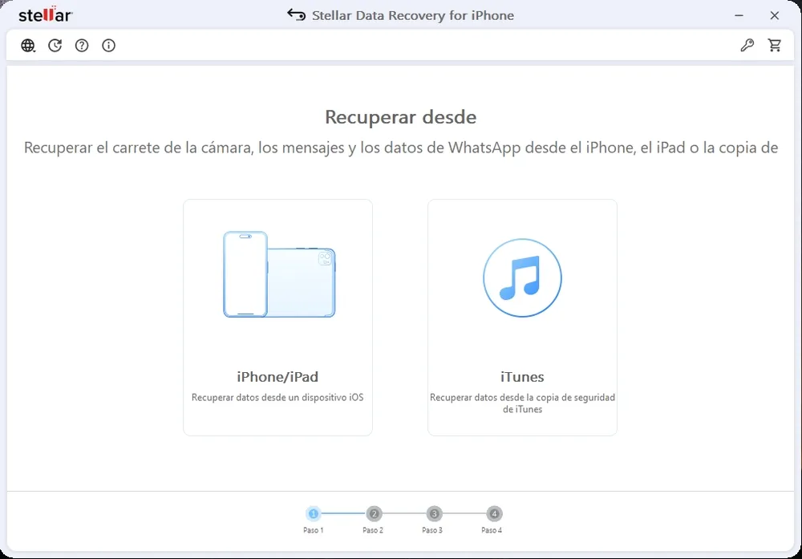Screen dimensions: 802x559
Task: Minimize the Stellar window
Action: pyautogui.click(x=739, y=15)
